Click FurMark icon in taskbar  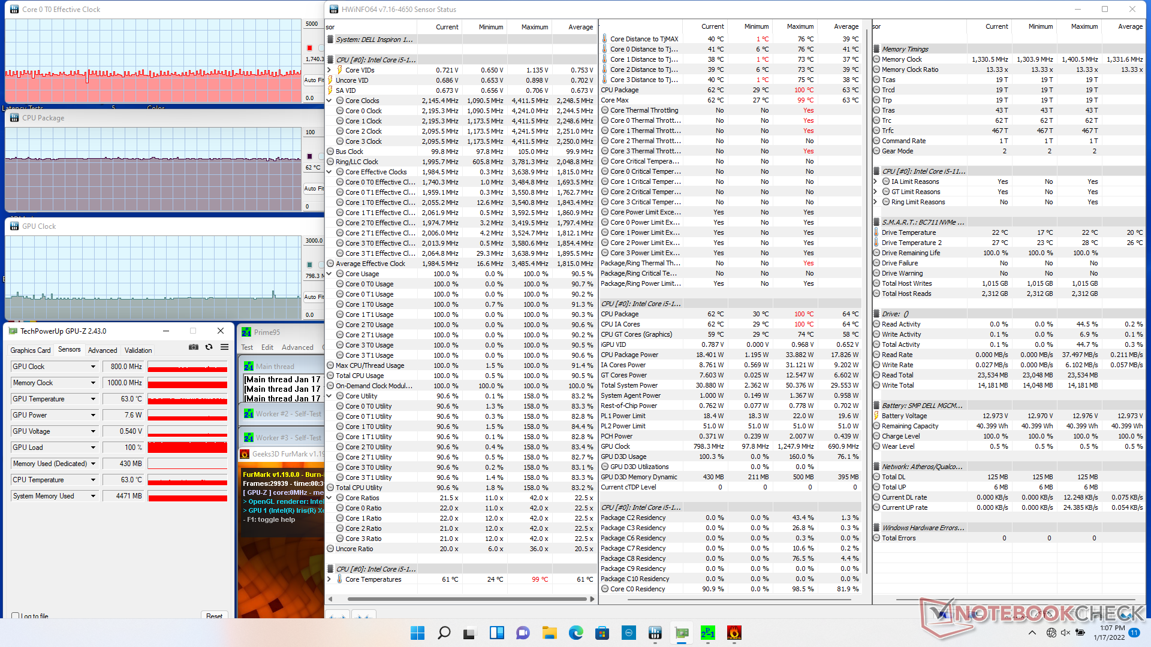point(734,633)
